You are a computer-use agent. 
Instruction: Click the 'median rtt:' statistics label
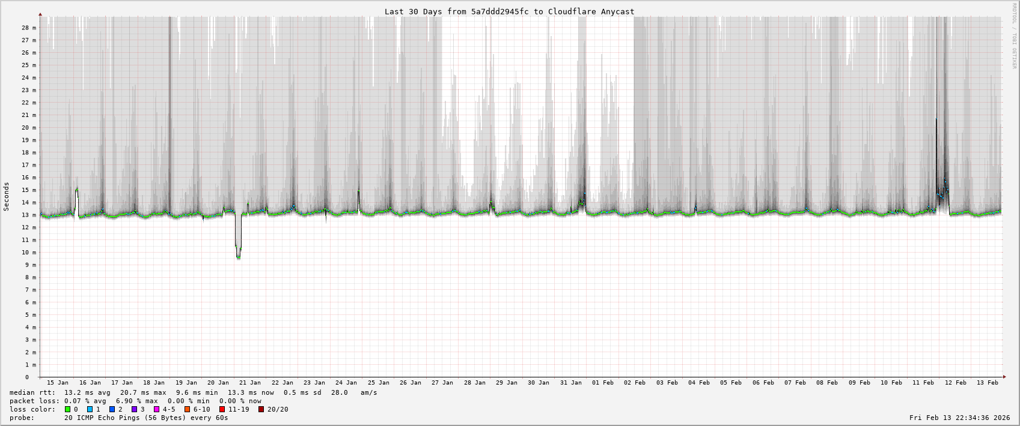pos(32,392)
